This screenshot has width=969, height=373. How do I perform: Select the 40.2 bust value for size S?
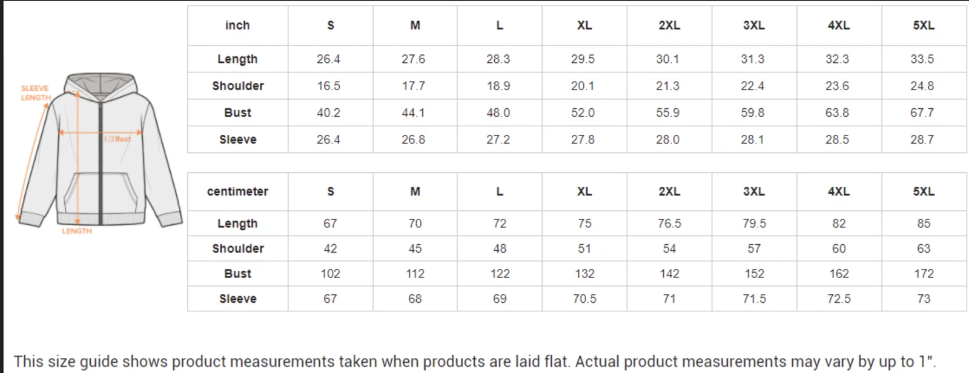(x=328, y=113)
